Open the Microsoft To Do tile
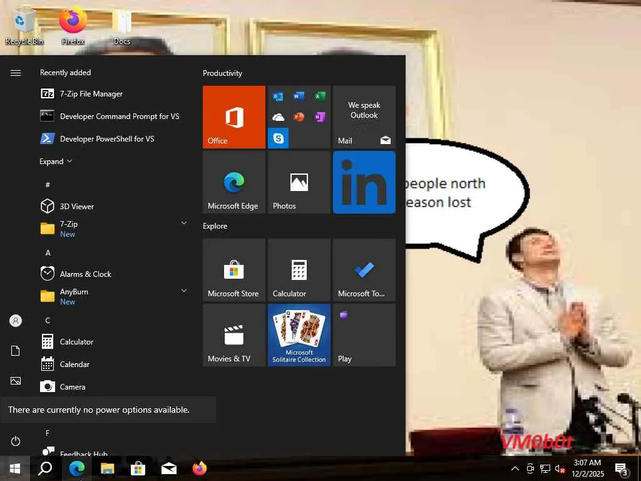 tap(364, 270)
